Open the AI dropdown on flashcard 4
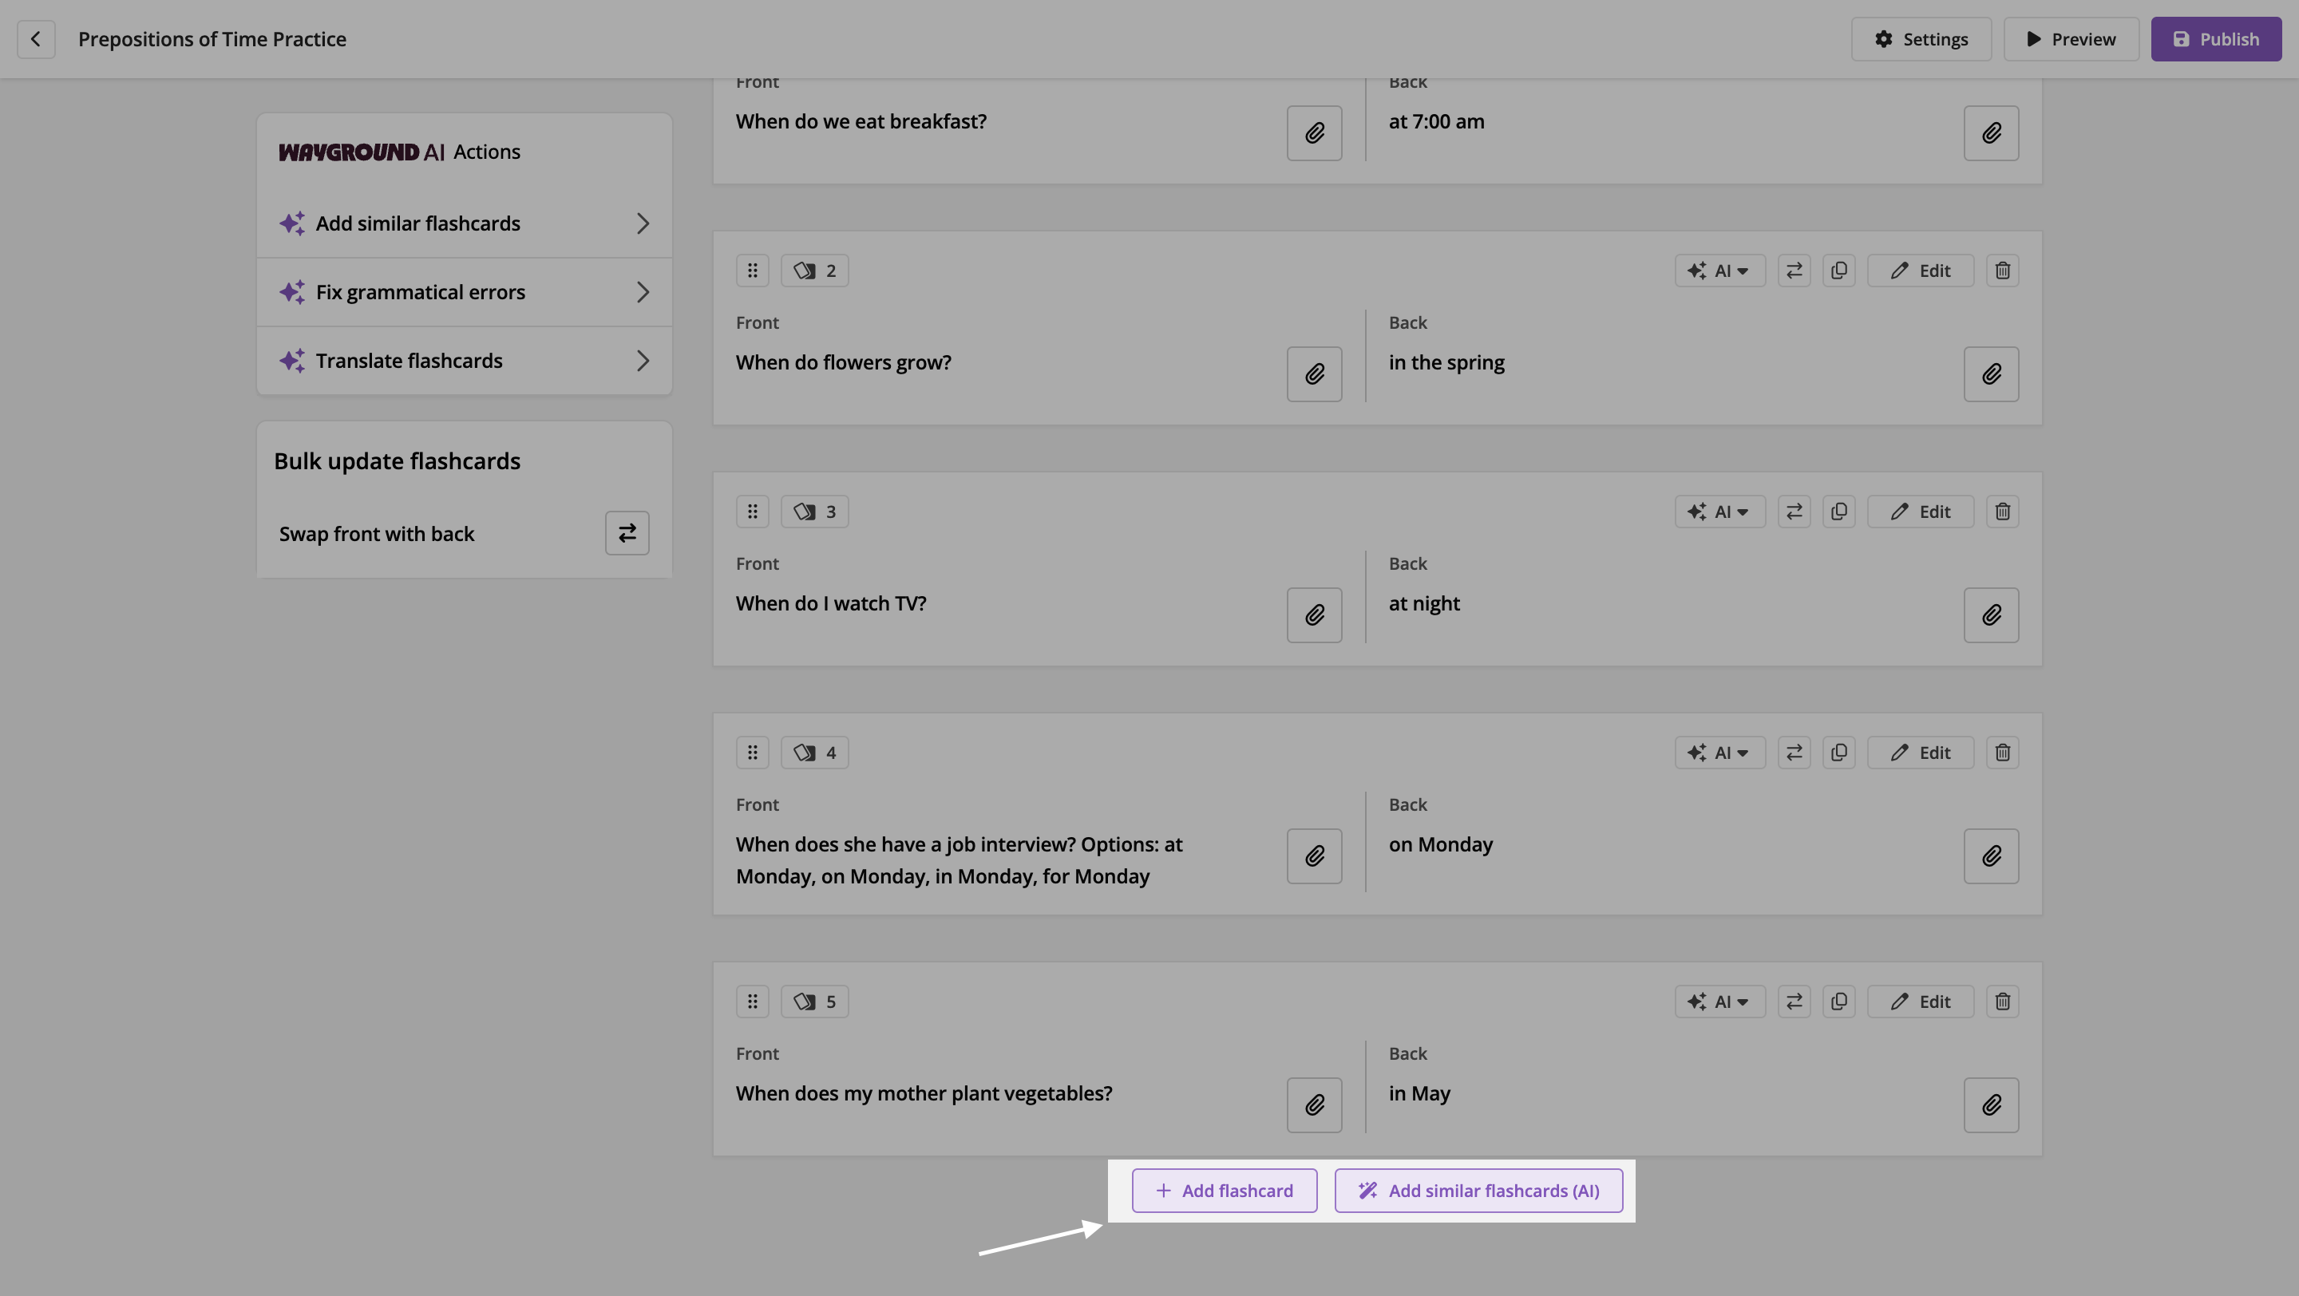Viewport: 2299px width, 1296px height. 1719,753
